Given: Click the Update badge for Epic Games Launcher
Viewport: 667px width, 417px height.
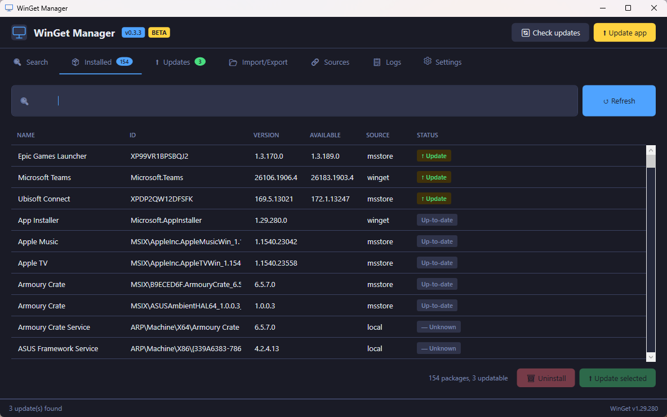Looking at the screenshot, I should pos(434,156).
